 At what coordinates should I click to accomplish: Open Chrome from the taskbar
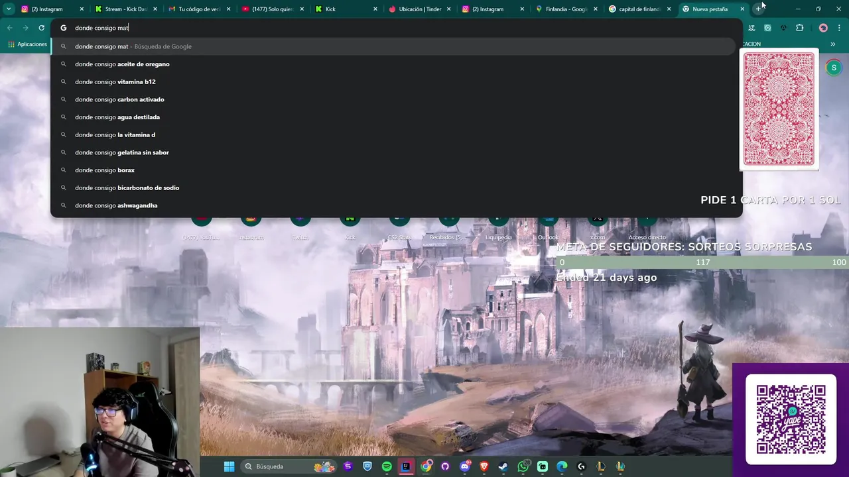[x=426, y=466]
